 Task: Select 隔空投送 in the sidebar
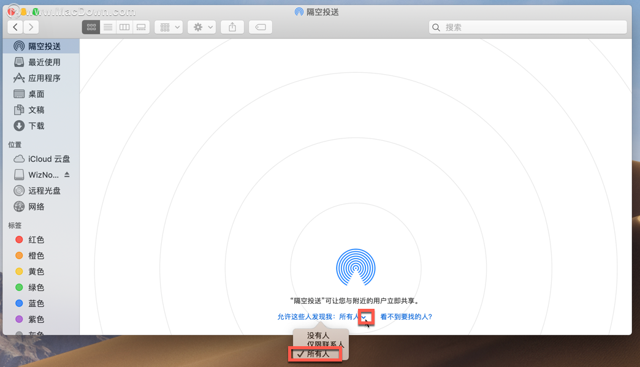[x=41, y=46]
